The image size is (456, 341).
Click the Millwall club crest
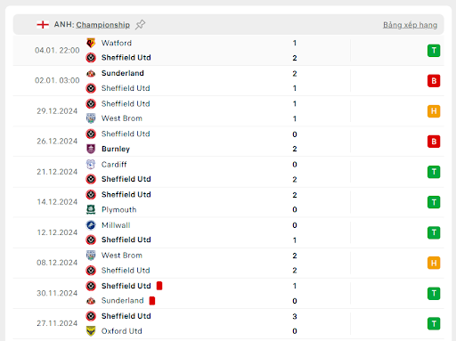point(91,225)
